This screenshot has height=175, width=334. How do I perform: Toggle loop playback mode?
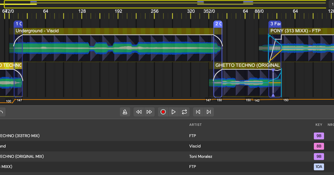(184, 112)
